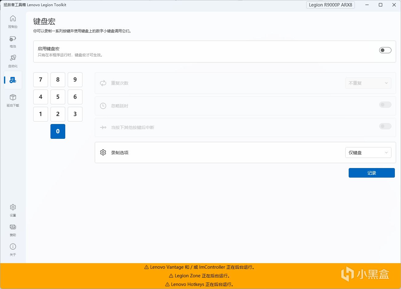This screenshot has height=289, width=401.
Task: Click the arrow icon beside 当按下其他按键后中断
Action: (103, 127)
